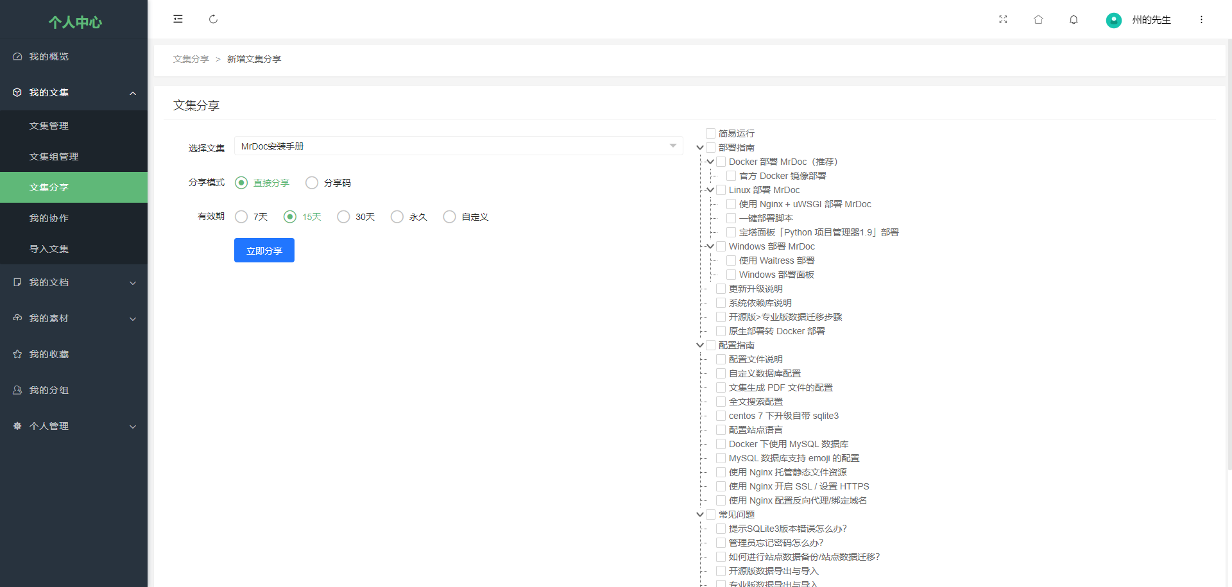The image size is (1232, 587).
Task: Click the sidebar collapse menu icon
Action: click(178, 19)
